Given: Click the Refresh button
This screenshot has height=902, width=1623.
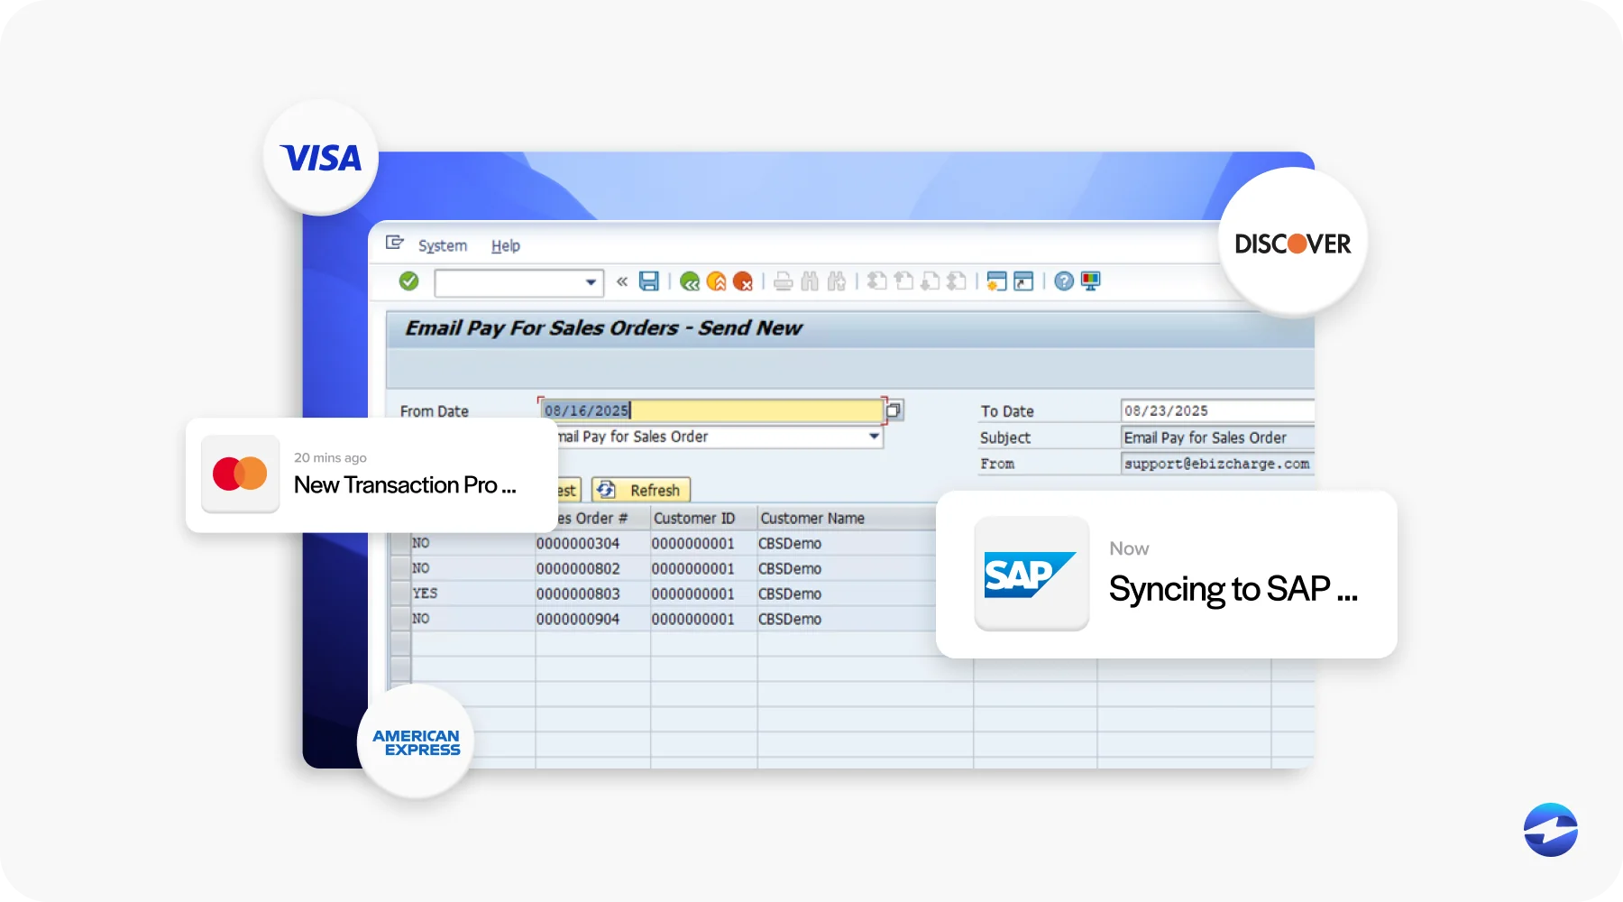Looking at the screenshot, I should click(x=641, y=490).
